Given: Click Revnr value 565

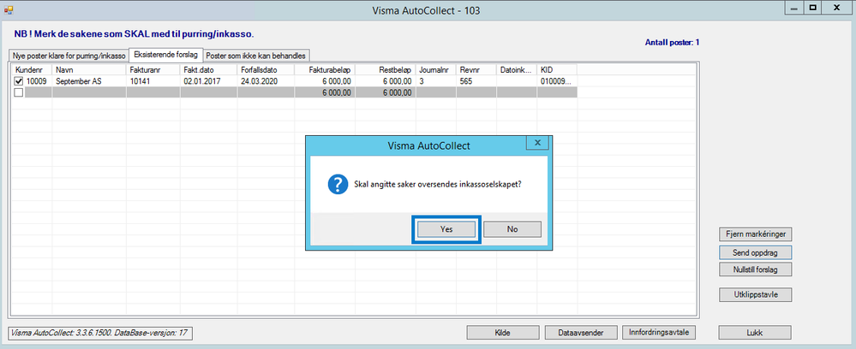Looking at the screenshot, I should click(x=476, y=81).
